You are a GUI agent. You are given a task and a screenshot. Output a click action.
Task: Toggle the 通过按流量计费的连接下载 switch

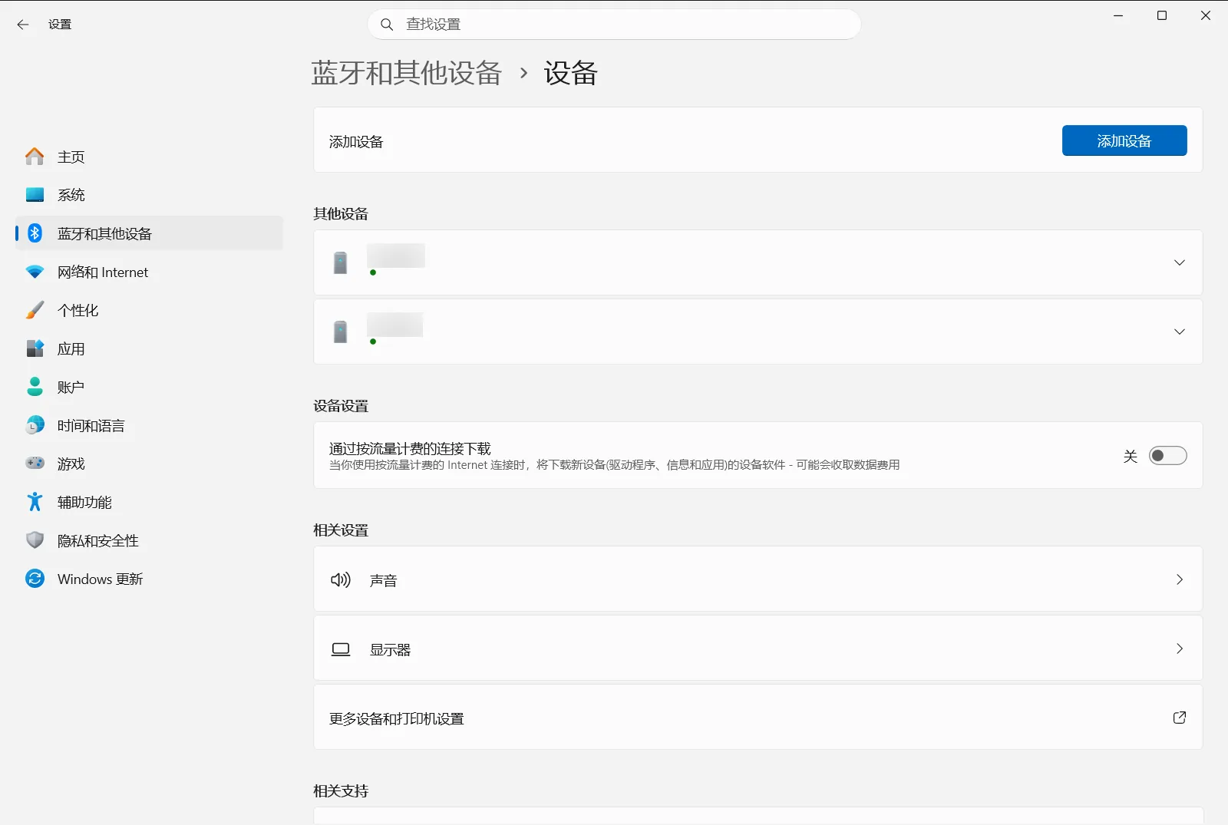pyautogui.click(x=1167, y=456)
